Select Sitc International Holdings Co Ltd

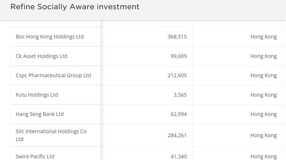point(51,135)
